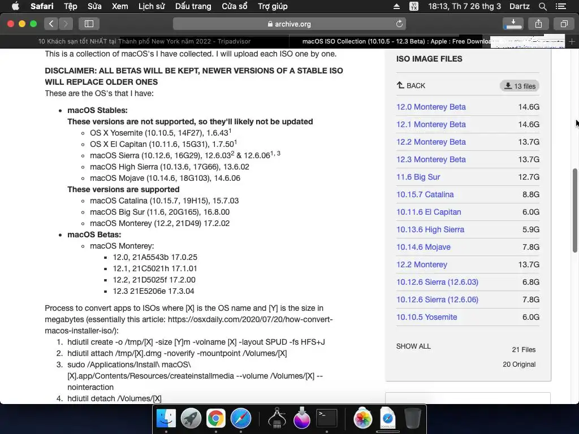The width and height of the screenshot is (579, 434).
Task: Open input source VI TX menu
Action: (414, 6)
